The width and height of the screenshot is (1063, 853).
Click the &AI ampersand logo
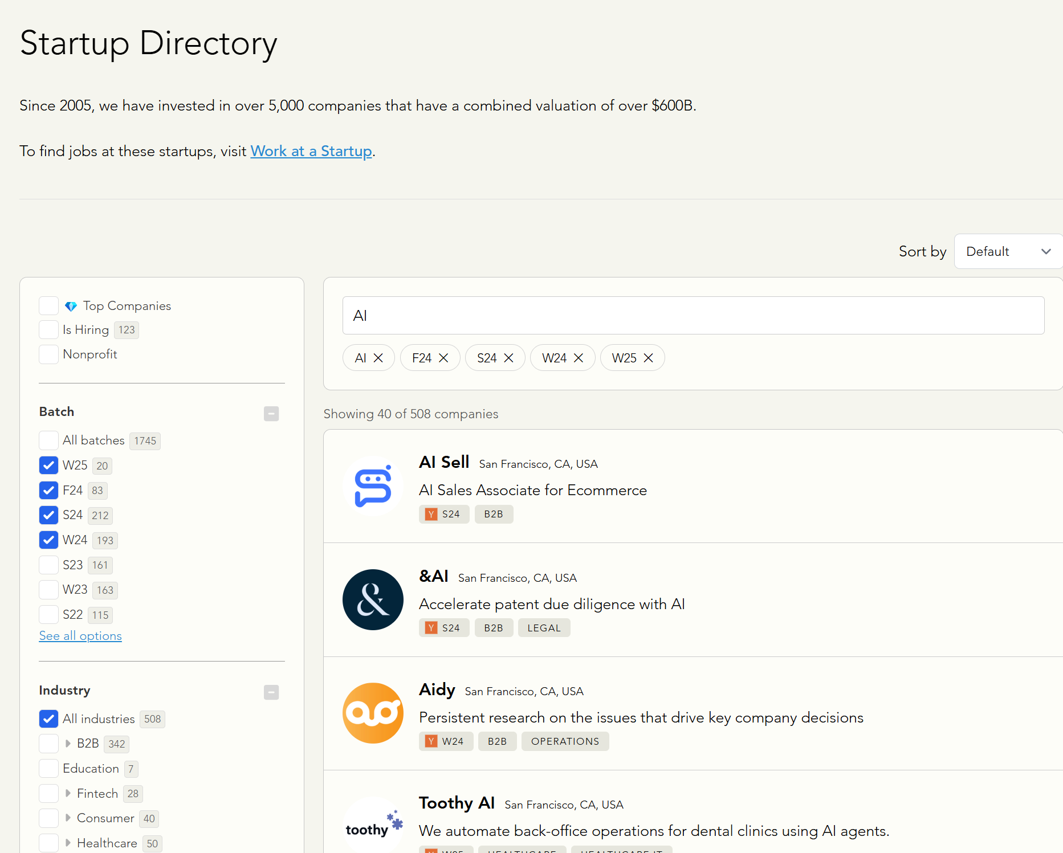coord(373,599)
